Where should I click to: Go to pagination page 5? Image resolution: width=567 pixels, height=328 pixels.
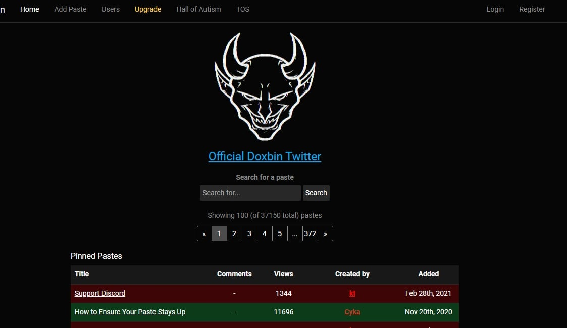(280, 233)
